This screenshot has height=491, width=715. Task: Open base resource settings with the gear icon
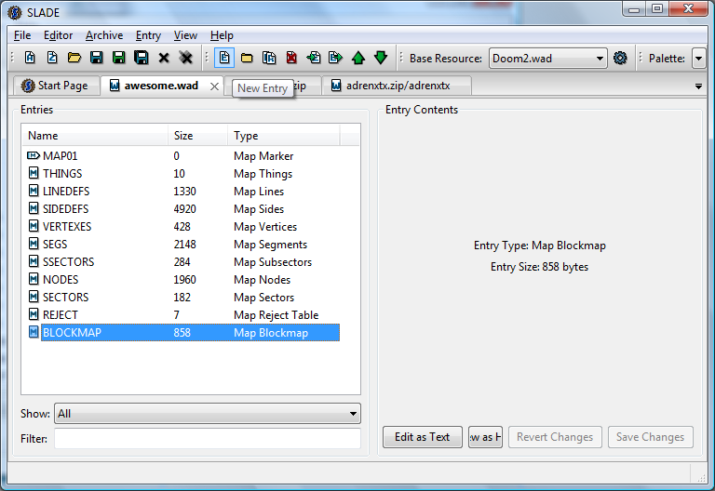620,58
